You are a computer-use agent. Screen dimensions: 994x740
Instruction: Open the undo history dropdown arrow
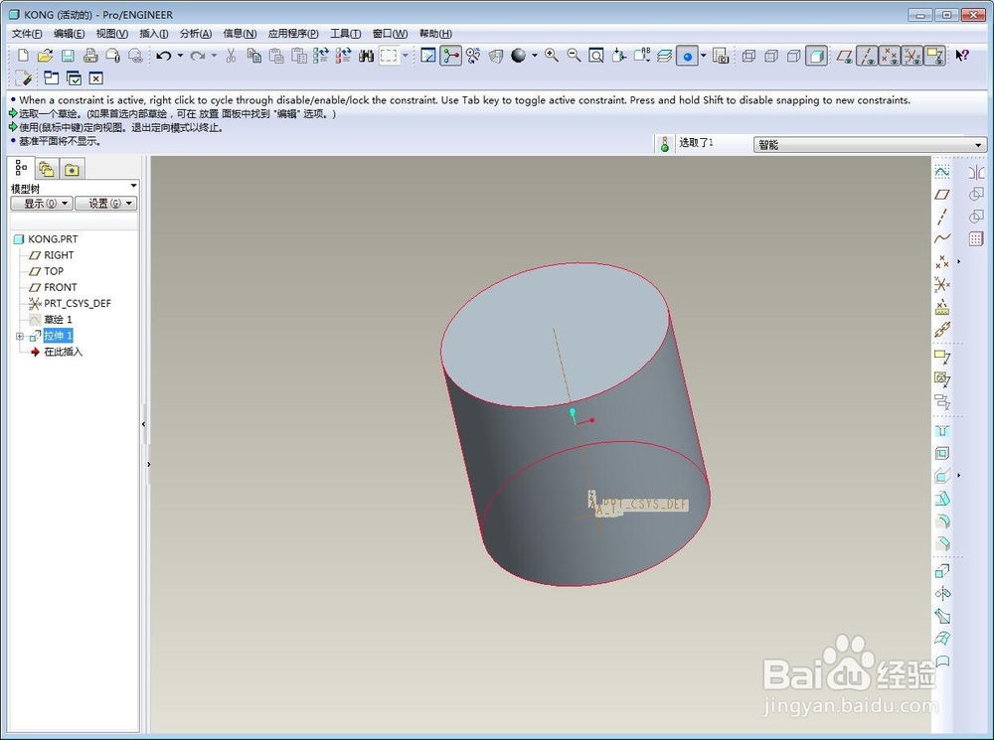tap(180, 56)
